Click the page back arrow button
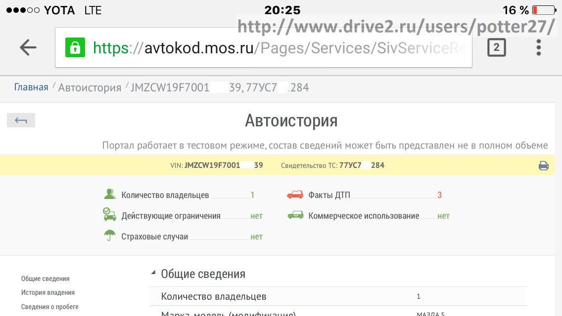This screenshot has width=562, height=316. coord(21,120)
